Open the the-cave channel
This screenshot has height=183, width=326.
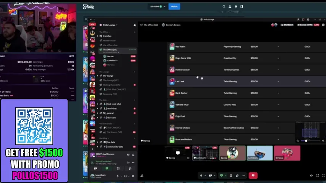coord(112,118)
